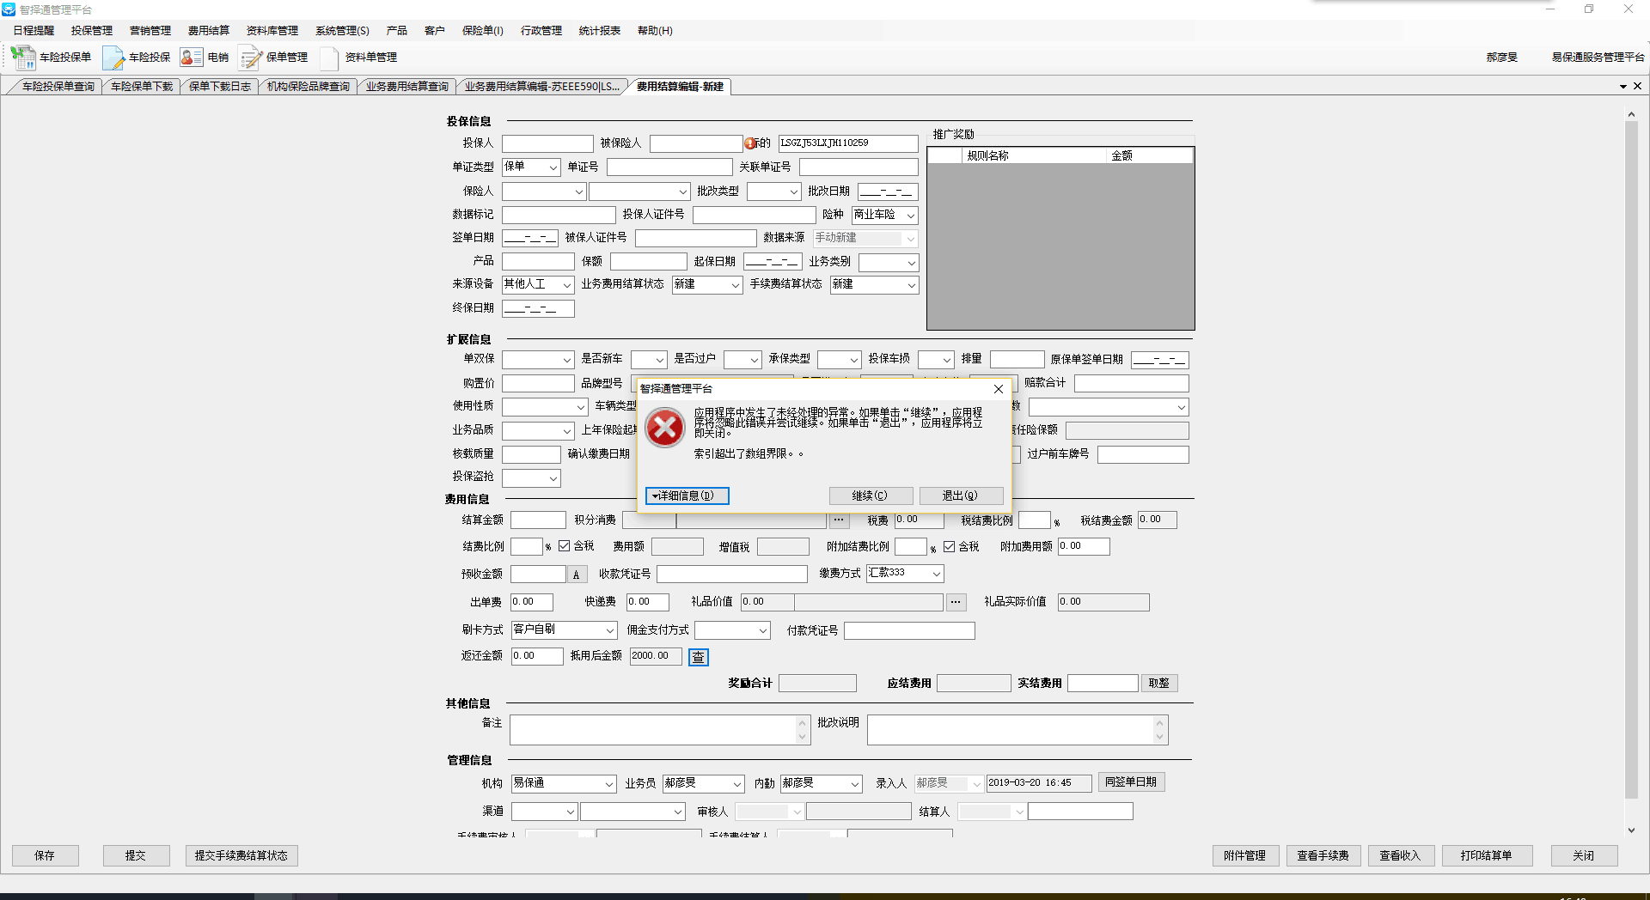Open the 车险投保单 toolbar icon
The image size is (1650, 900).
tap(22, 58)
